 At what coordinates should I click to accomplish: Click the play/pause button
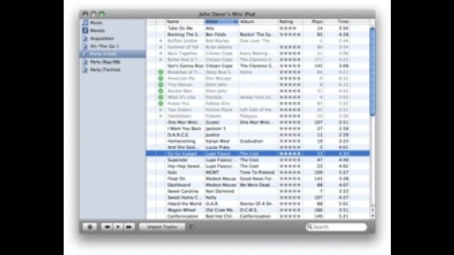point(118,227)
